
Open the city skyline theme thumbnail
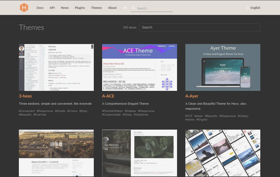[56, 153]
